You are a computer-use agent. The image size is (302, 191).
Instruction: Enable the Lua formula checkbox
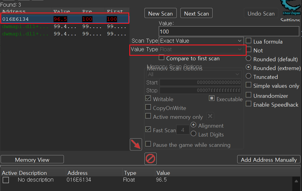click(x=248, y=41)
